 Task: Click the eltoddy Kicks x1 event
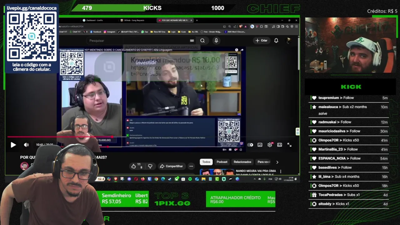click(349, 204)
